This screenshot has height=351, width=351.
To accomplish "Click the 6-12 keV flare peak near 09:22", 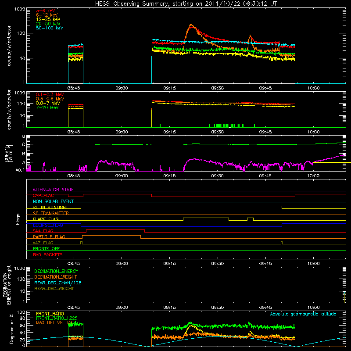I will [191, 25].
